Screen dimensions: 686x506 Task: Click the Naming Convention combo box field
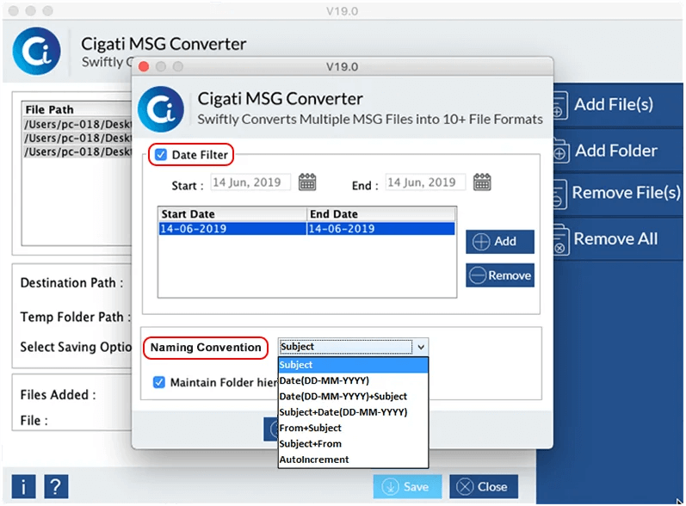353,347
